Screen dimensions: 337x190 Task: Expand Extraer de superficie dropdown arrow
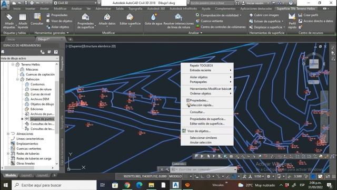click(282, 21)
